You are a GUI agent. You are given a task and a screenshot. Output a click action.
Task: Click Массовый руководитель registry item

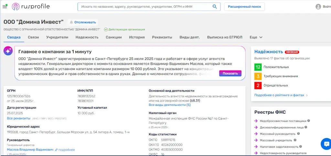coord(278,134)
